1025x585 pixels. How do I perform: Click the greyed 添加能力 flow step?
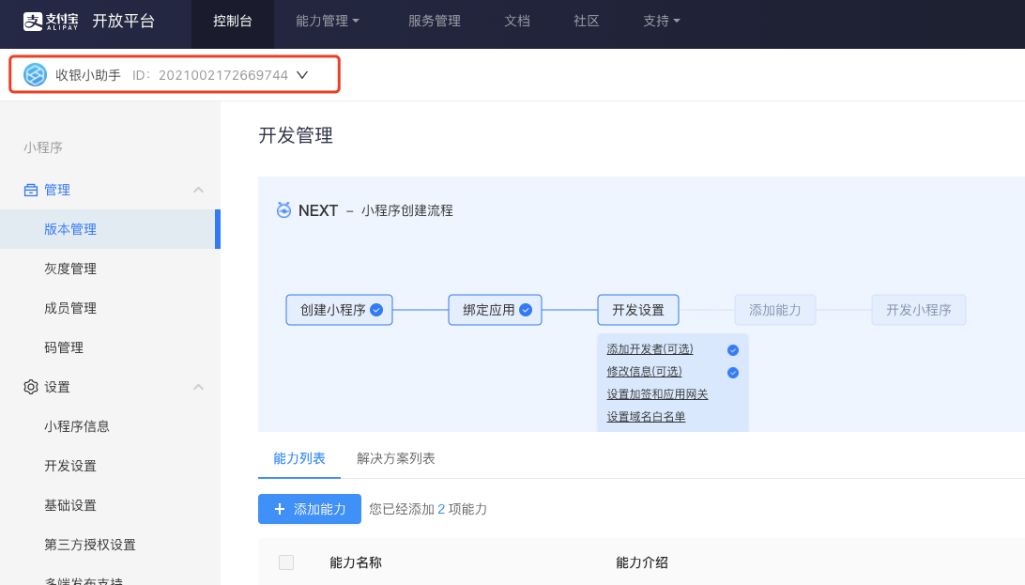[x=775, y=310]
